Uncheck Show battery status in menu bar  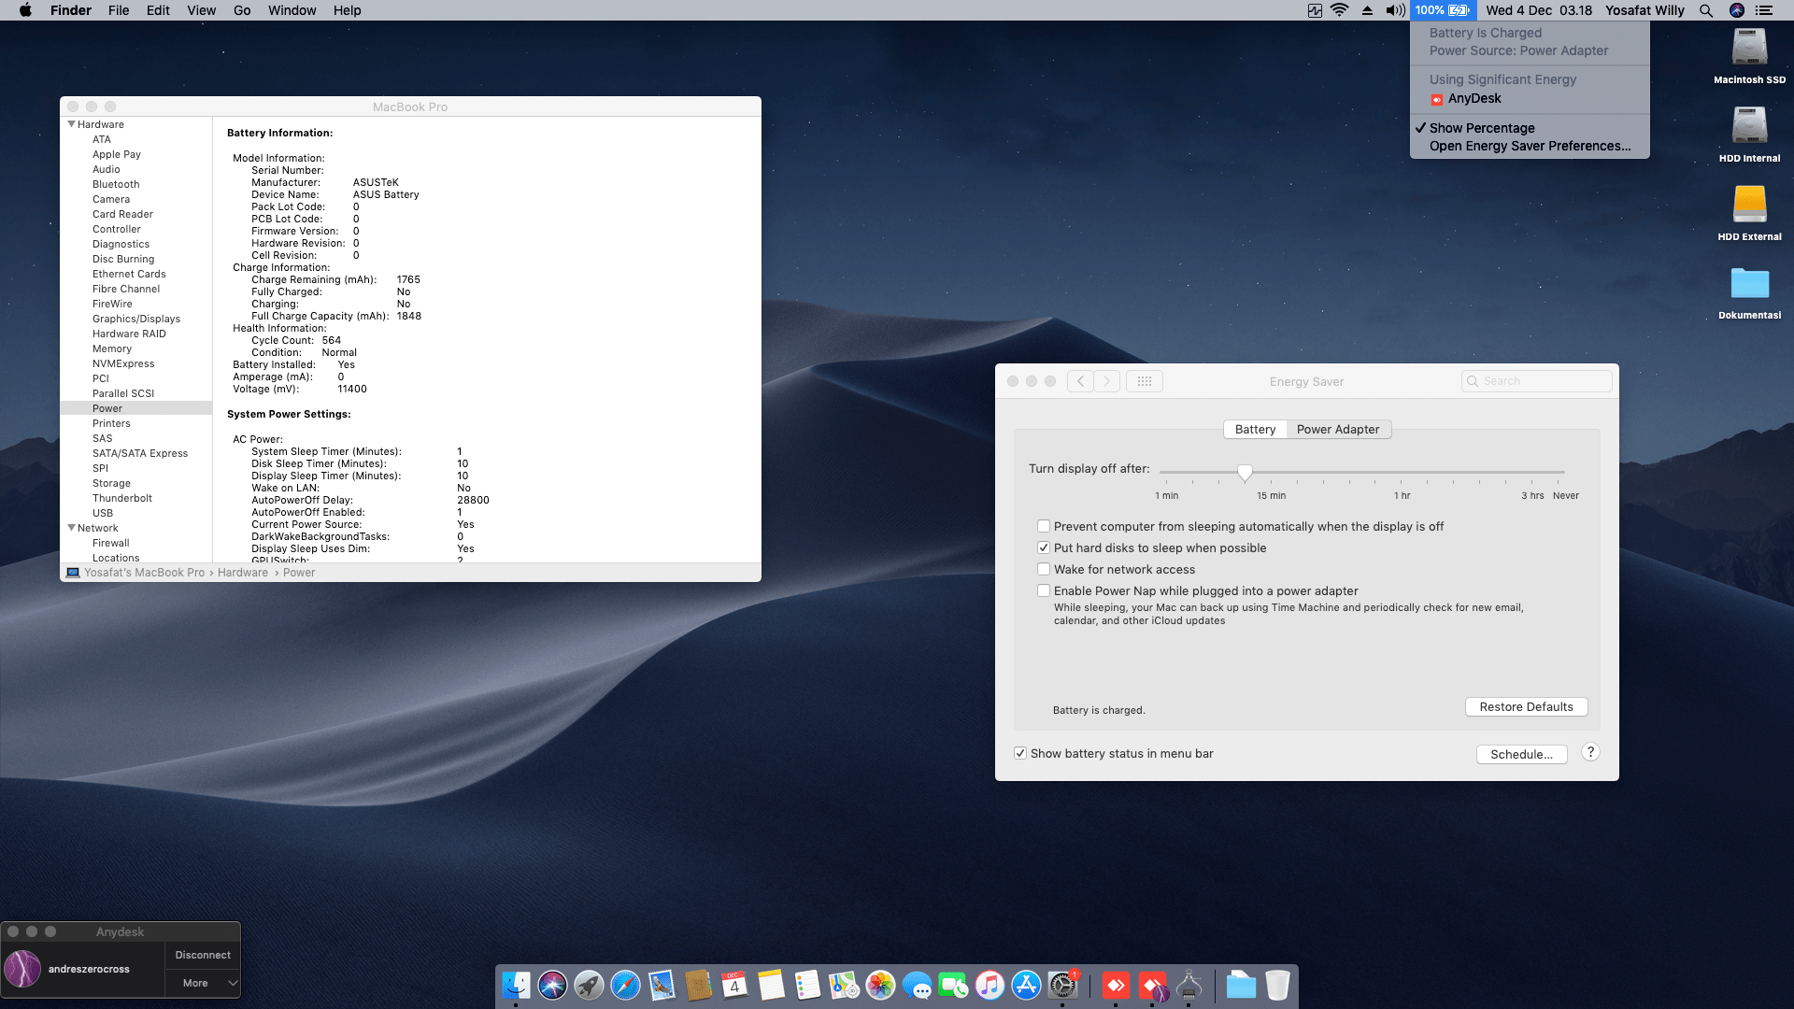coord(1020,753)
